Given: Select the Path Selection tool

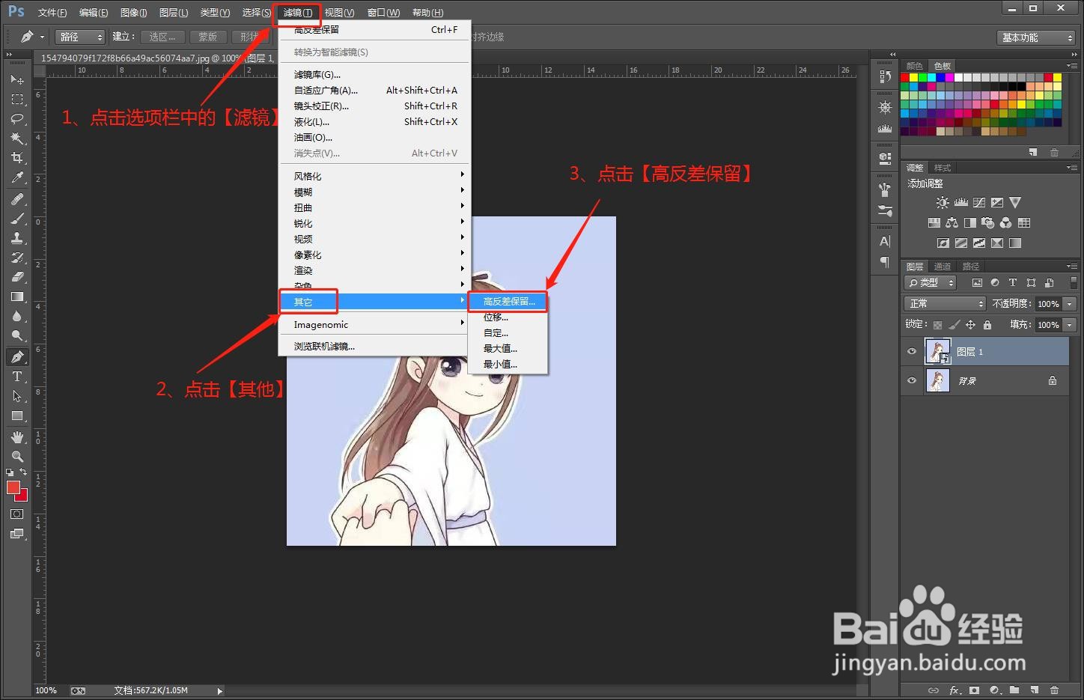Looking at the screenshot, I should tap(17, 396).
